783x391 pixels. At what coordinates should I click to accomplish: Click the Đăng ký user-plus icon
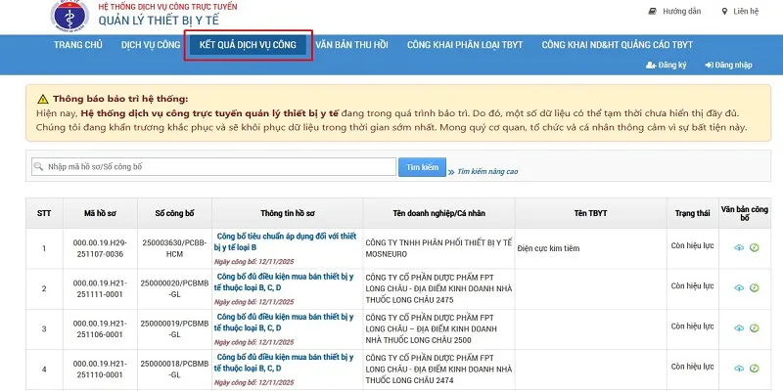651,65
